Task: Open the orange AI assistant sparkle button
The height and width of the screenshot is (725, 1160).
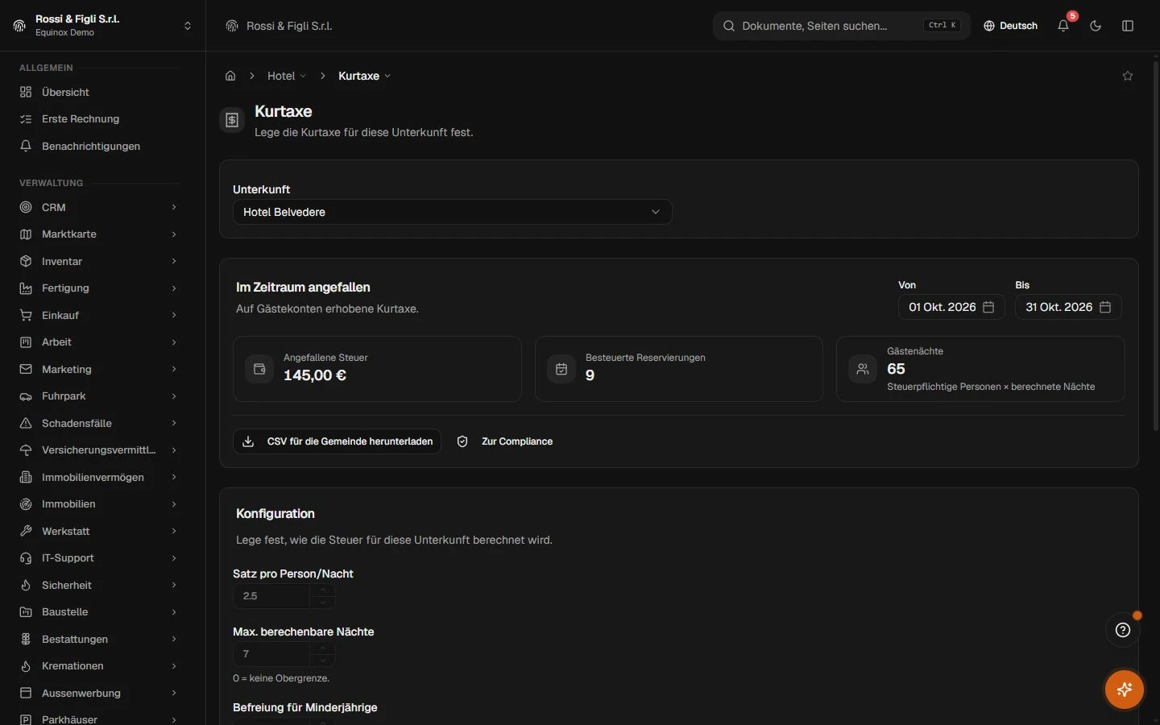Action: (1125, 690)
